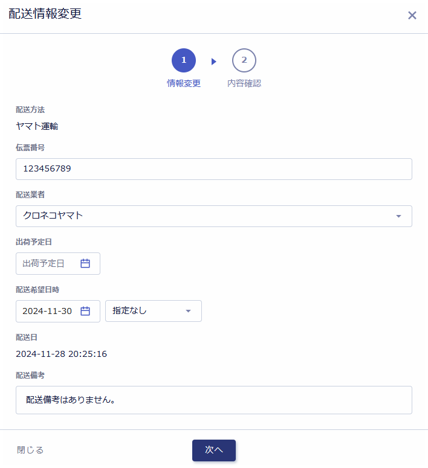Click the ヤマト運輸 shipping method text
The height and width of the screenshot is (468, 428).
click(37, 126)
